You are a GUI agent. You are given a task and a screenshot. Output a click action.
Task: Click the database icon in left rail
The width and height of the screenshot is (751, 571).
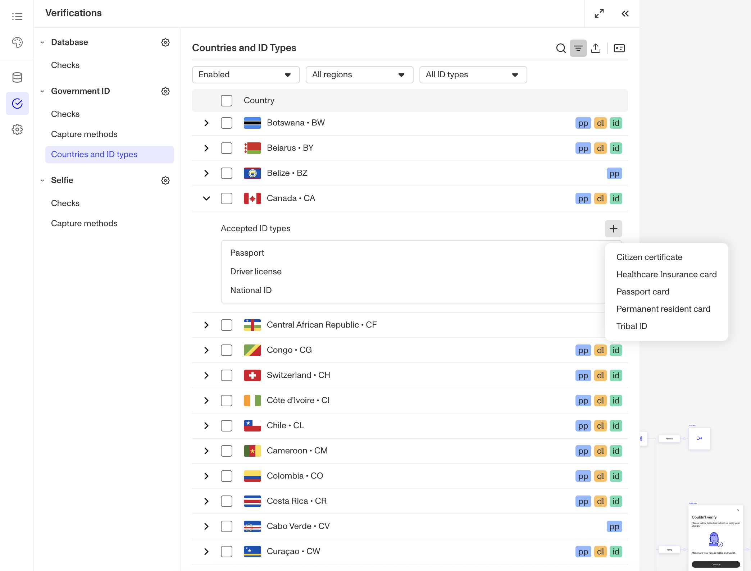[x=17, y=77]
